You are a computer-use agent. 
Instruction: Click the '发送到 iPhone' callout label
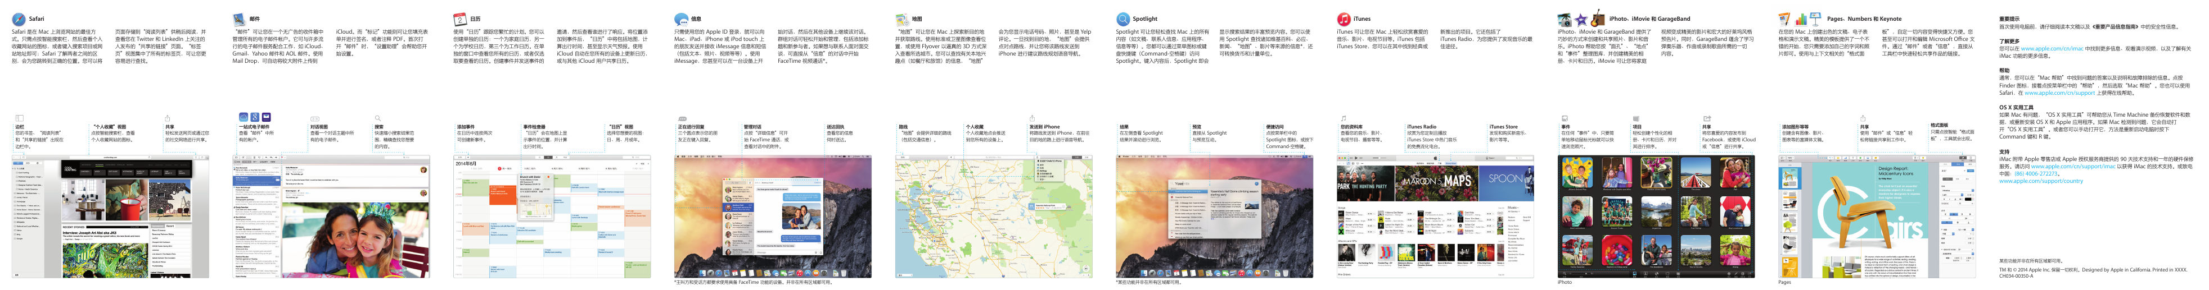pos(1044,127)
